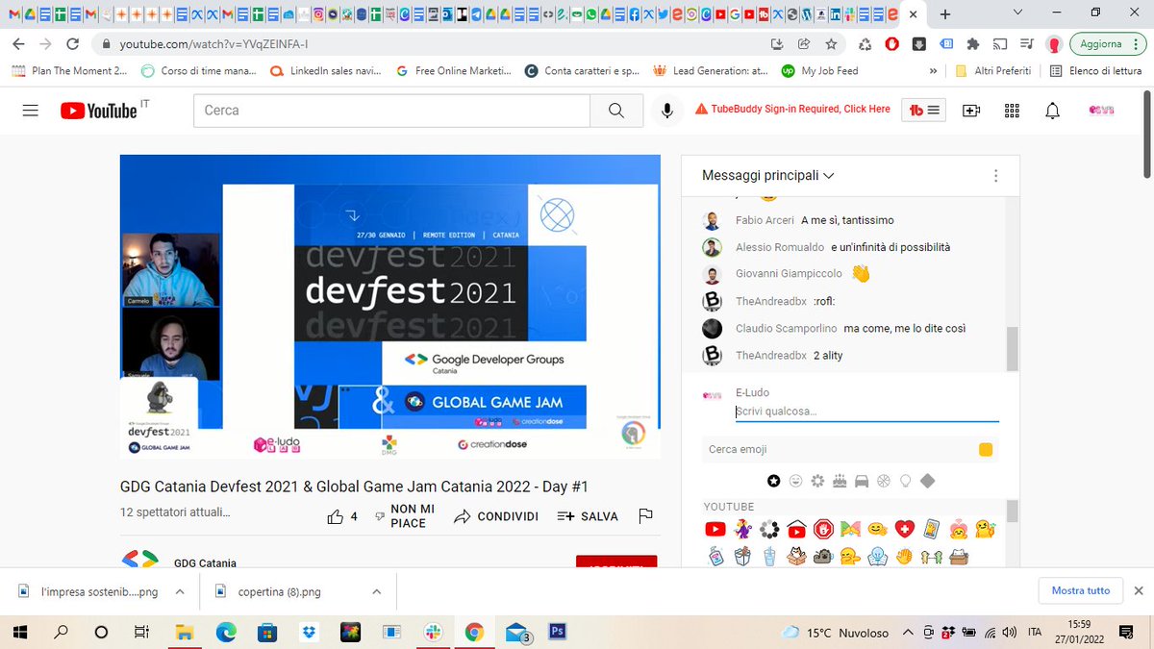Viewport: 1154px width, 649px height.
Task: Open the GDG Catania channel name
Action: click(x=205, y=563)
